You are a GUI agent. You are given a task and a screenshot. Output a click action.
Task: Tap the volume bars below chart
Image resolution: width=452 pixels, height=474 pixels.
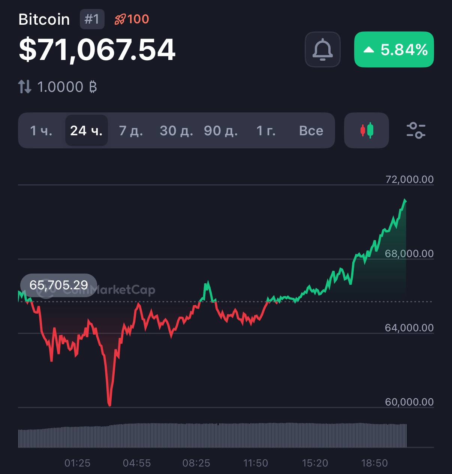click(212, 435)
